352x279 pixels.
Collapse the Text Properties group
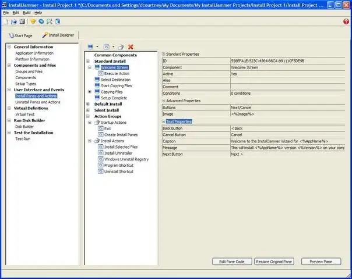(164, 121)
